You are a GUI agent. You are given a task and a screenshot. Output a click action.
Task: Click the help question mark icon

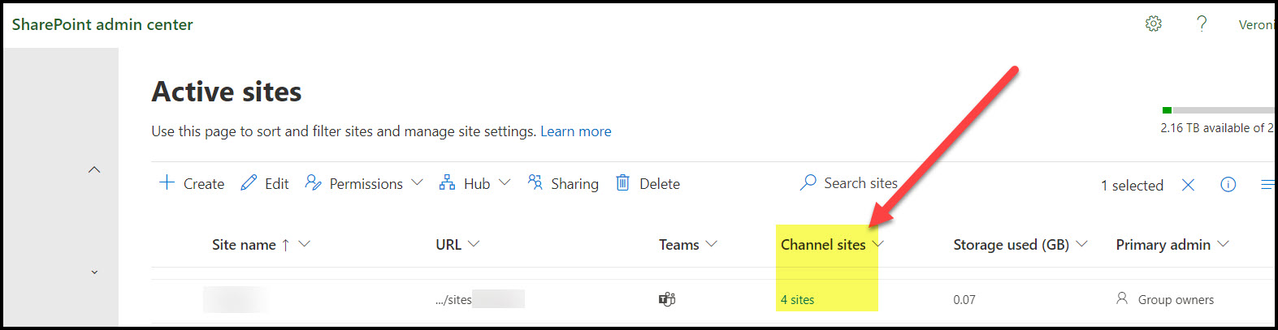(1202, 24)
